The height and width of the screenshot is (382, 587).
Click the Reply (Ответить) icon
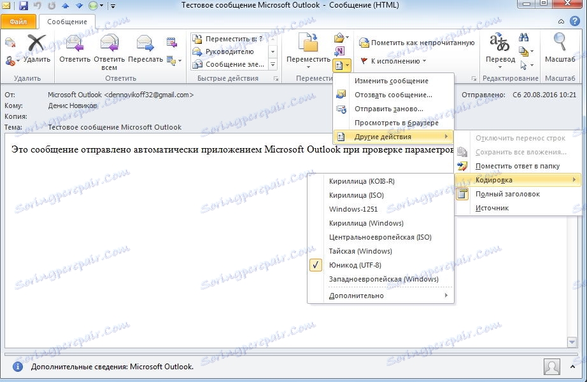pos(74,43)
